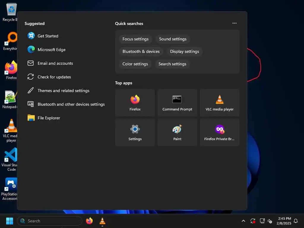Click the muted volume tray icon
The height and width of the screenshot is (228, 304).
pos(270,221)
